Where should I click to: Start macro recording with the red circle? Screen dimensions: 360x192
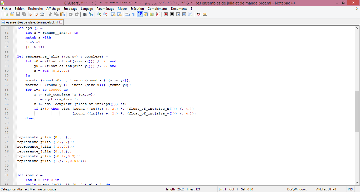tap(166, 14)
